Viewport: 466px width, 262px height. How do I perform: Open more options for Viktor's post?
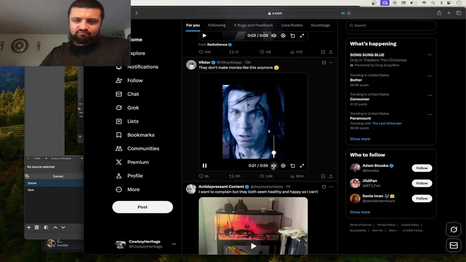coord(331,63)
